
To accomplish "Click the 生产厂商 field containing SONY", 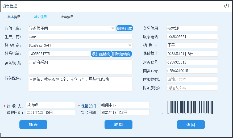I will 80,37.
